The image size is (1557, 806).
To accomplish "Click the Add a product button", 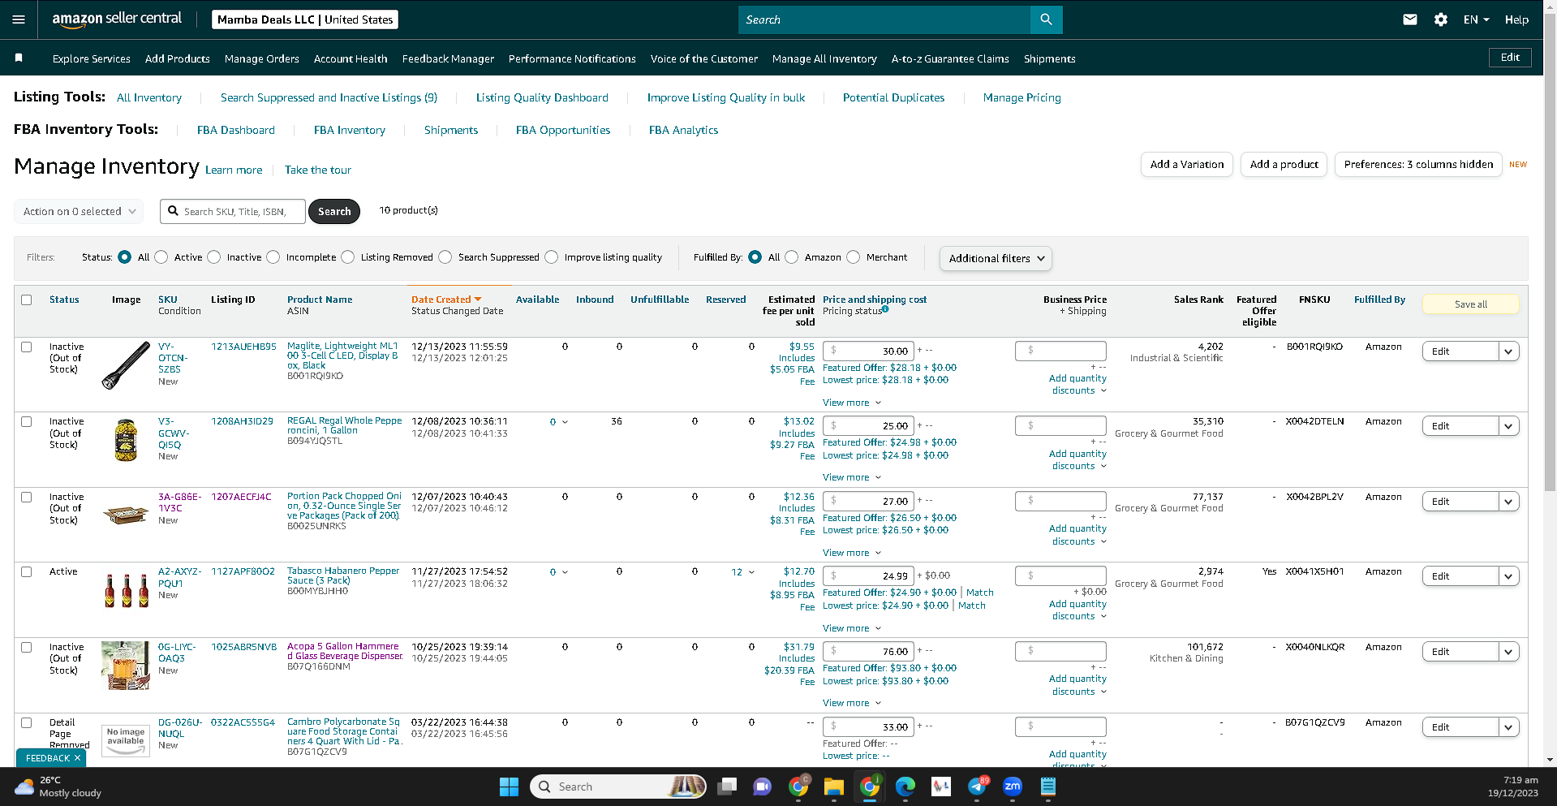I will tap(1284, 164).
